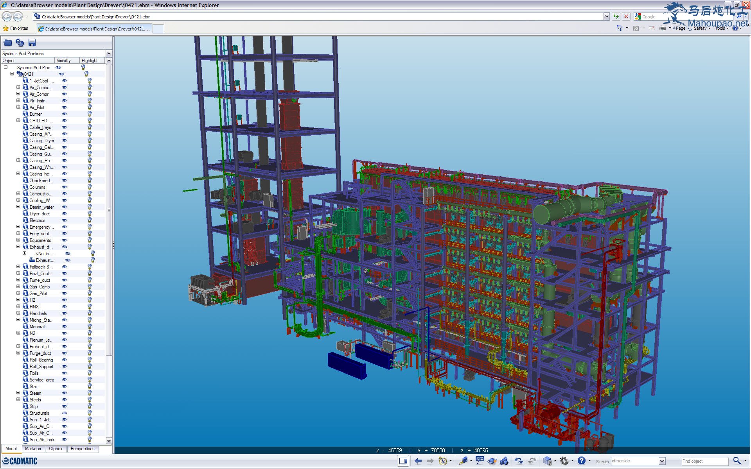This screenshot has height=469, width=751.
Task: Click the Stop red X icon
Action: pos(626,16)
